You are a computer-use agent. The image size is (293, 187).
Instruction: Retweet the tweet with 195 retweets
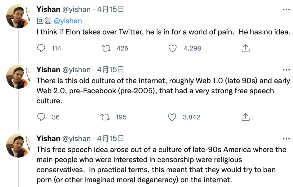[x=105, y=117]
